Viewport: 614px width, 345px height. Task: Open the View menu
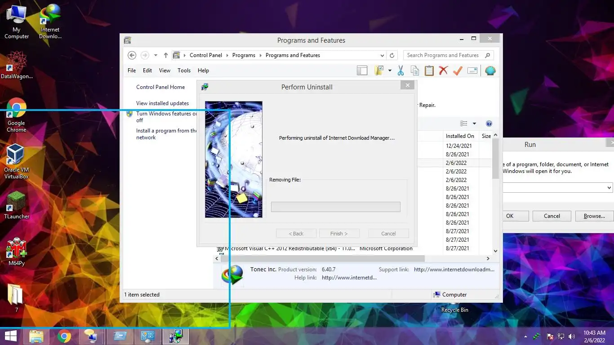165,71
